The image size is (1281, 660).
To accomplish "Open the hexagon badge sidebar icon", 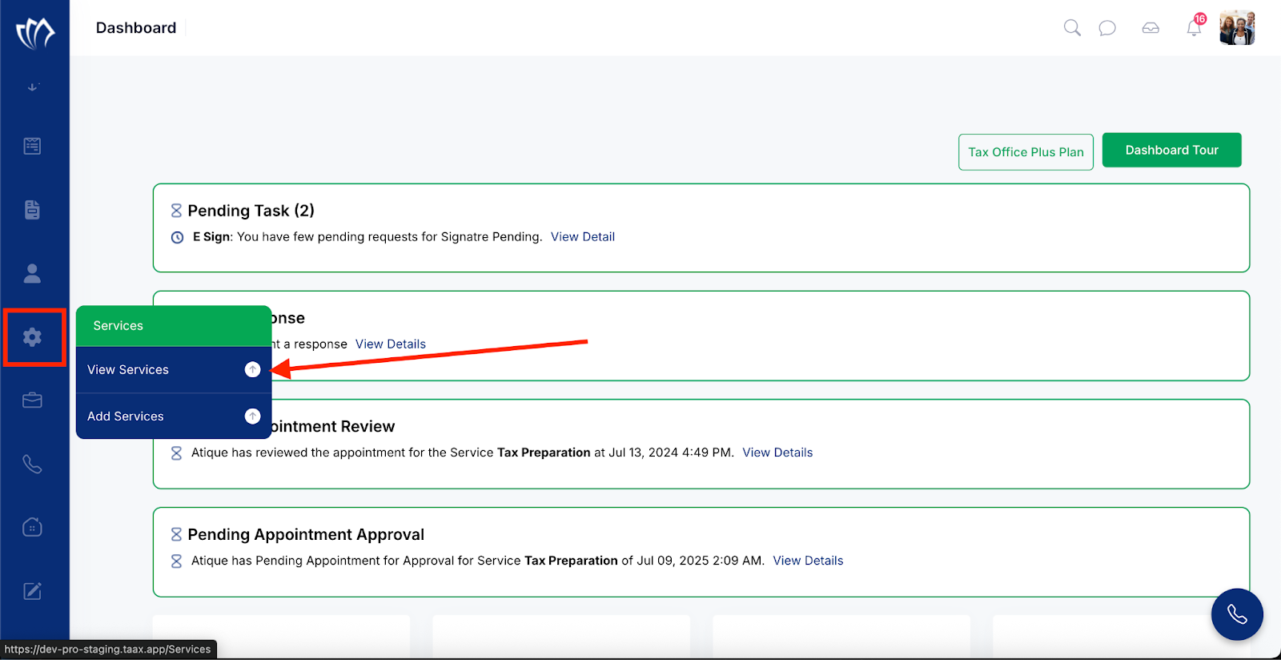I will point(32,527).
